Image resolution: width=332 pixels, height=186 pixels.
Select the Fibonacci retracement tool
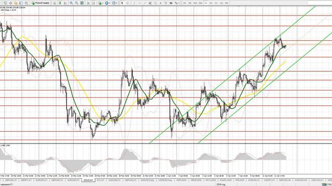156,3
